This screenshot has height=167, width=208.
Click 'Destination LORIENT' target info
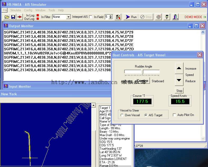pyautogui.click(x=113, y=159)
